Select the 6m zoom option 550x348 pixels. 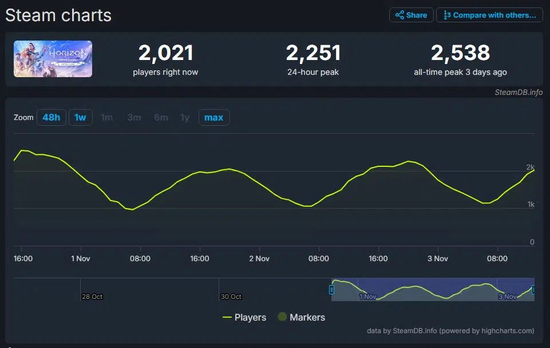(161, 117)
